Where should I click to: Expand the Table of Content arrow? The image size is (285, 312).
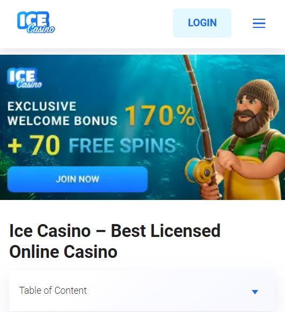click(x=255, y=292)
